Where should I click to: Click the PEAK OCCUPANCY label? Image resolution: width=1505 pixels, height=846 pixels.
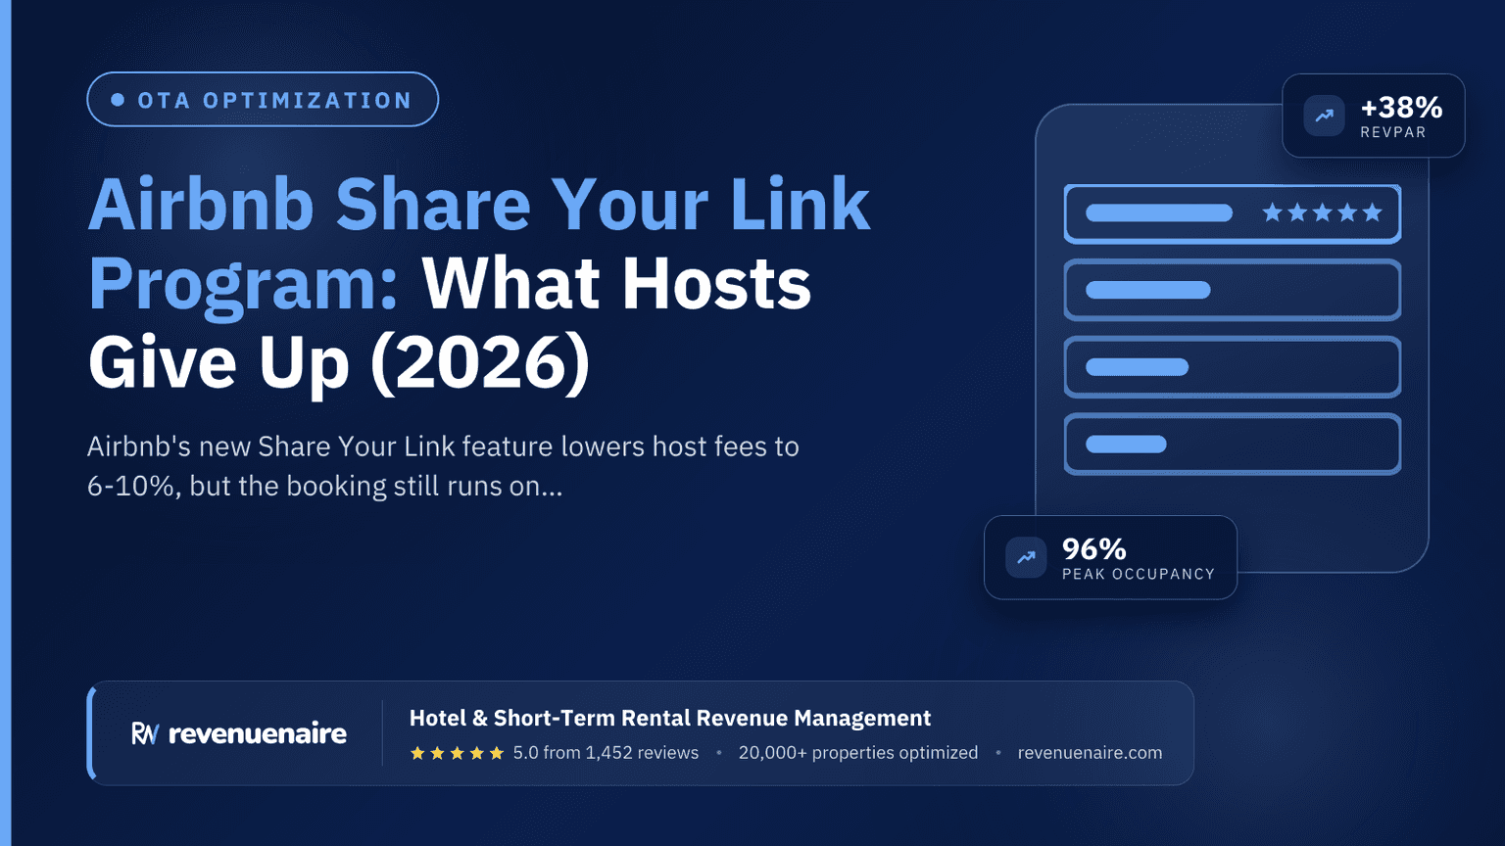click(x=1139, y=574)
